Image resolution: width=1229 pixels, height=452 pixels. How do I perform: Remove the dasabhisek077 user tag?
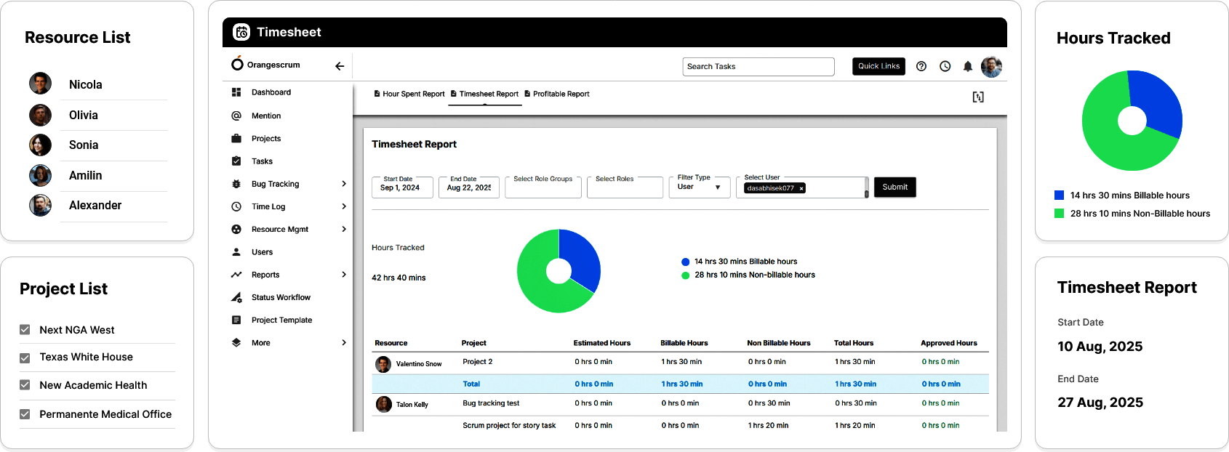click(x=801, y=188)
